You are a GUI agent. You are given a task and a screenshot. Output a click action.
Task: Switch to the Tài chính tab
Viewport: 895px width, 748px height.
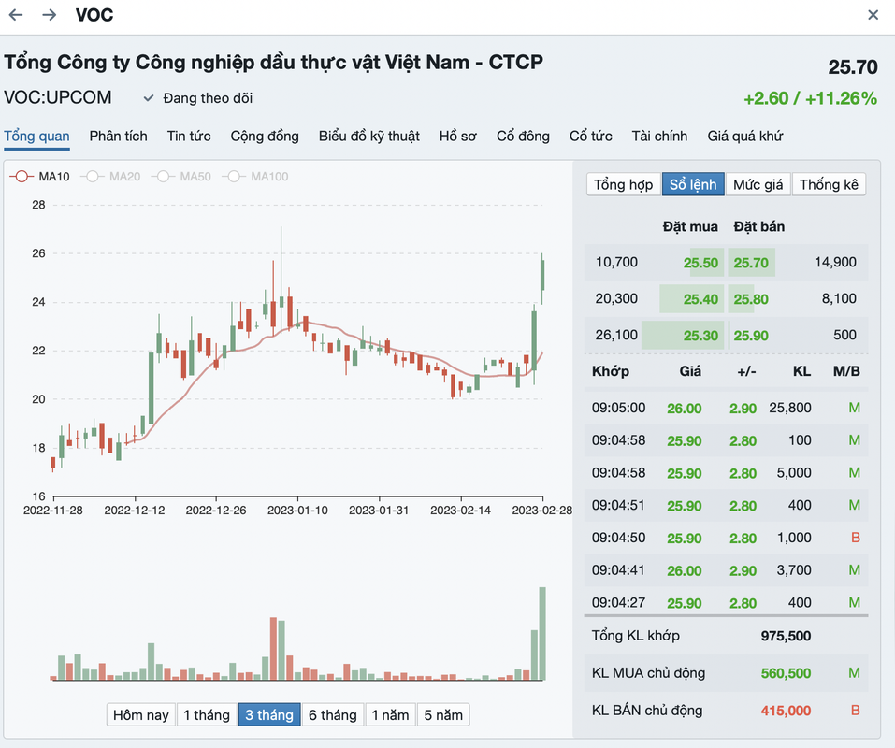click(x=659, y=136)
